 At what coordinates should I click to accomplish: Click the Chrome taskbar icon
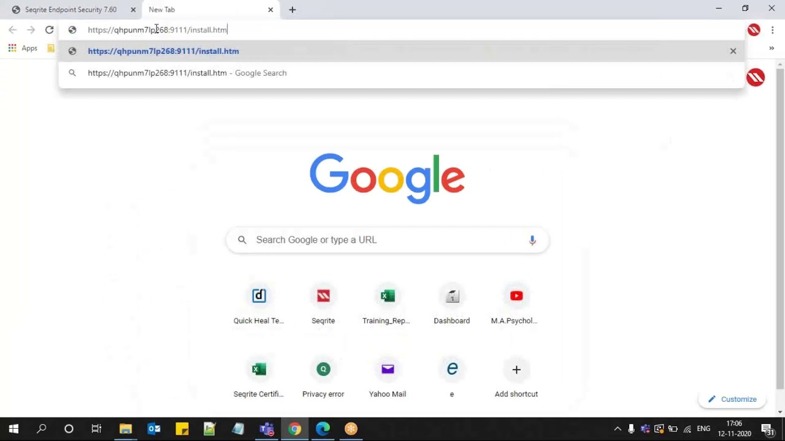point(294,429)
